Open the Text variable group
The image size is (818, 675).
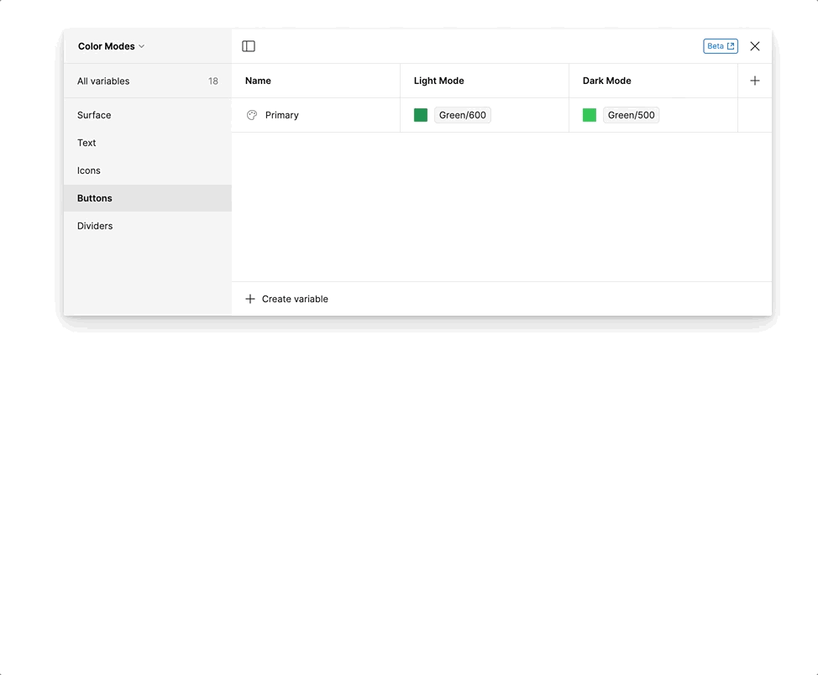[x=87, y=143]
